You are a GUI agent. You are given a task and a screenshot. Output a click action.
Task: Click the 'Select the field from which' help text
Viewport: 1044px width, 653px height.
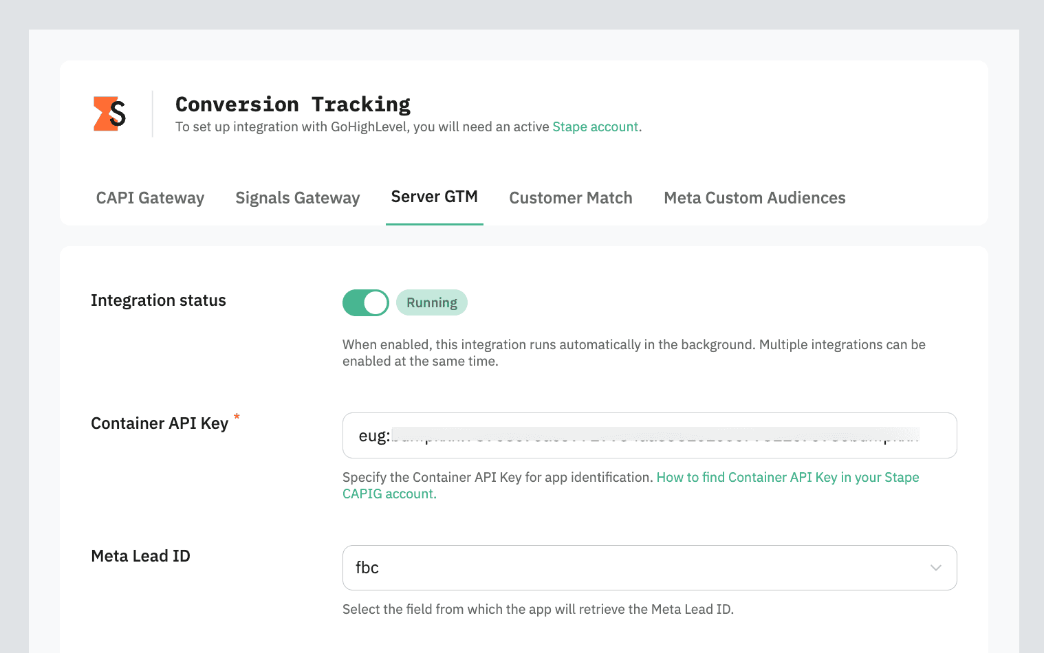[x=538, y=609]
